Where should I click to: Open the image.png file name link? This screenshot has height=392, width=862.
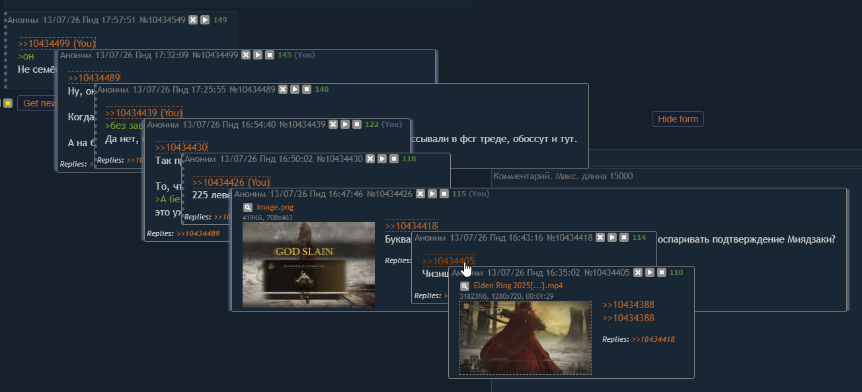pos(275,207)
